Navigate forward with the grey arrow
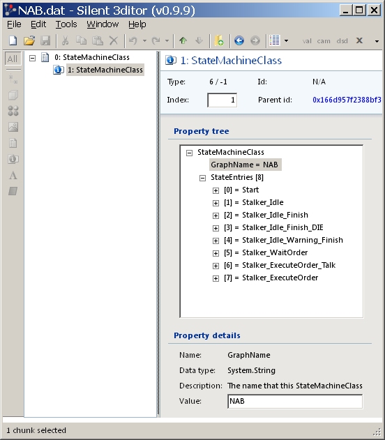 point(255,40)
